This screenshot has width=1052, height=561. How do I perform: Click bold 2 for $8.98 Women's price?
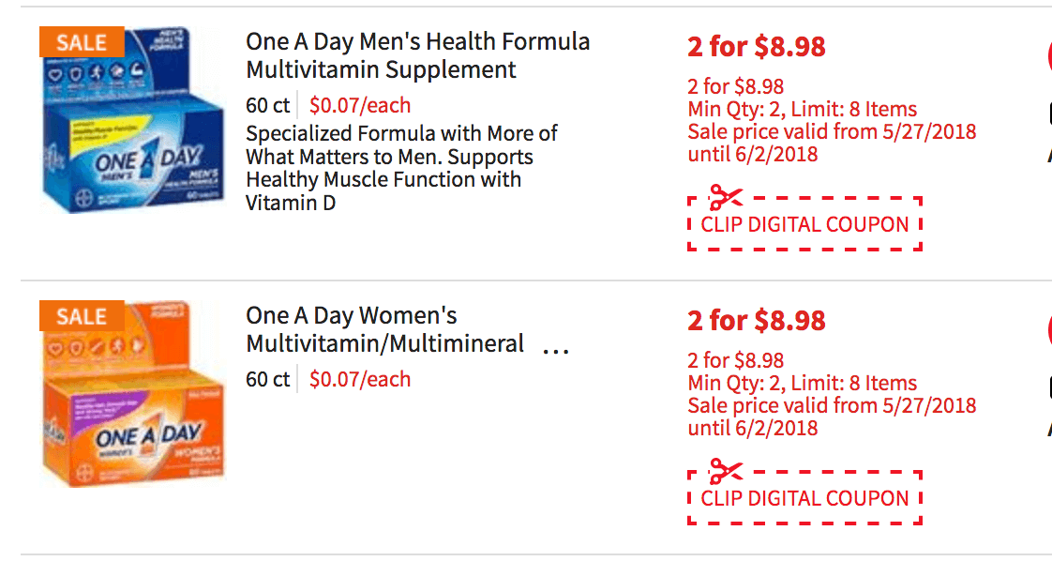pyautogui.click(x=756, y=320)
